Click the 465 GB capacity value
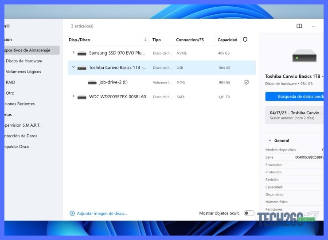This screenshot has width=328, height=240. (x=224, y=53)
